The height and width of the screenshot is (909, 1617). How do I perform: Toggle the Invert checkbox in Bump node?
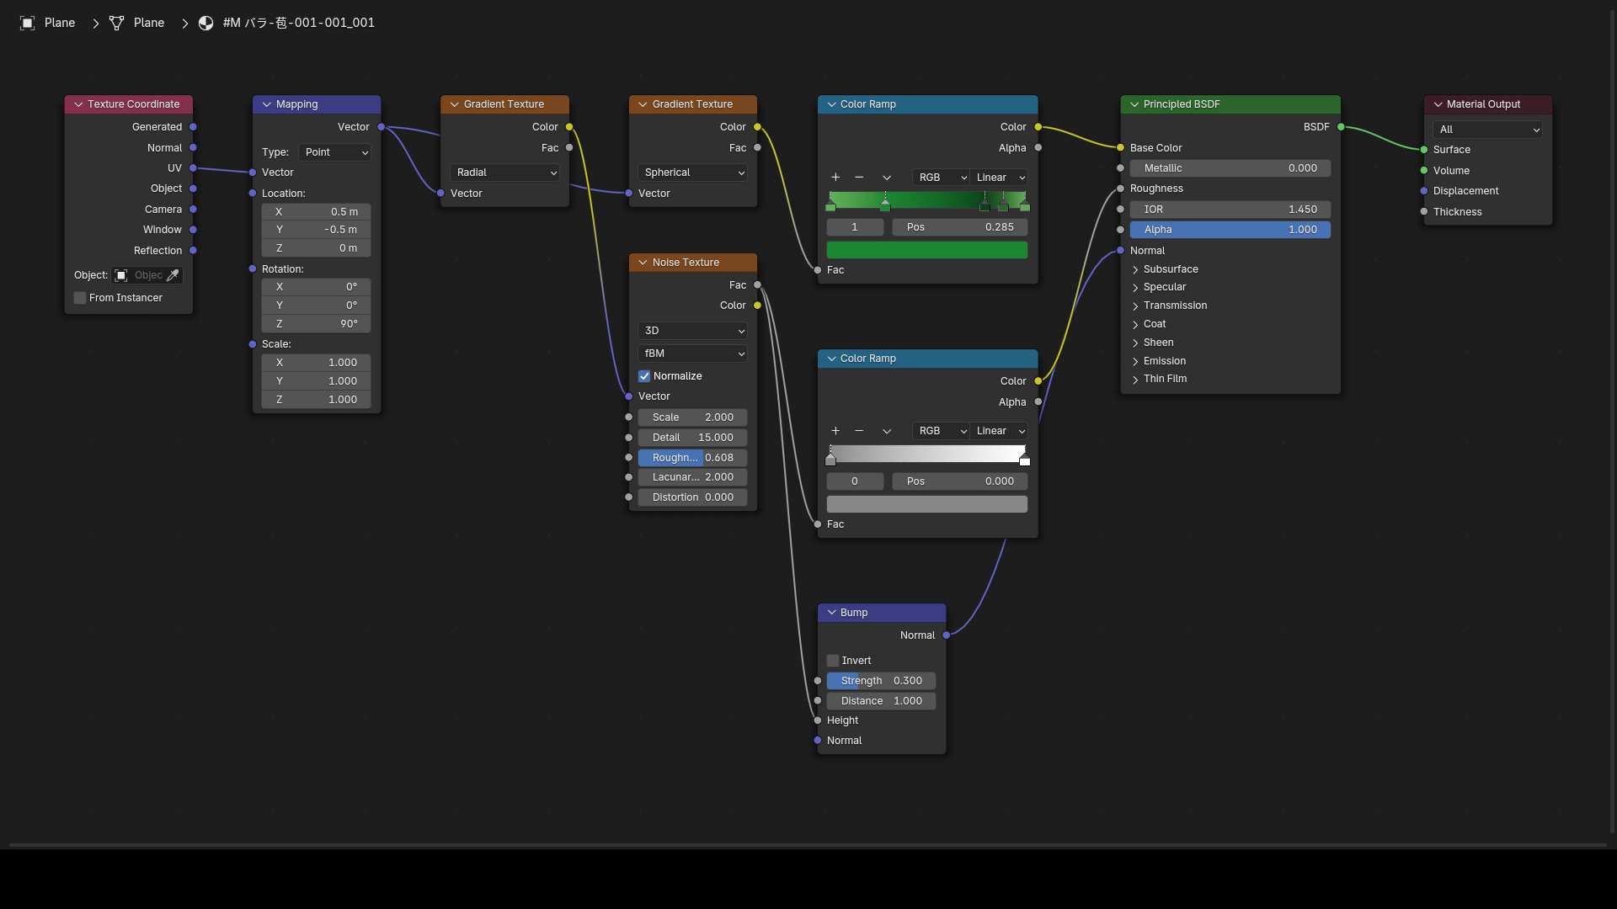(x=833, y=661)
